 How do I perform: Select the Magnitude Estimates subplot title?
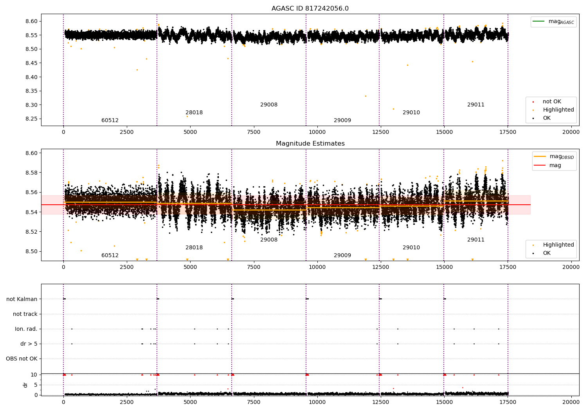click(x=310, y=144)
